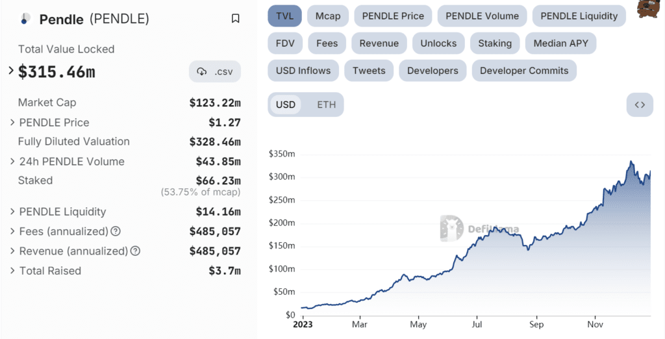Click the embed code icon button

[639, 105]
